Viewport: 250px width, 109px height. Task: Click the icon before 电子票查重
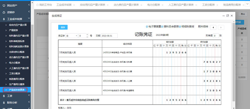147,27
